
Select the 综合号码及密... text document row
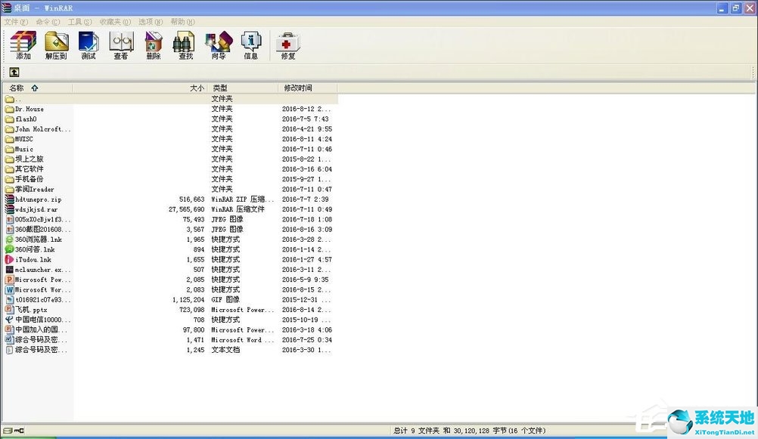pos(170,350)
